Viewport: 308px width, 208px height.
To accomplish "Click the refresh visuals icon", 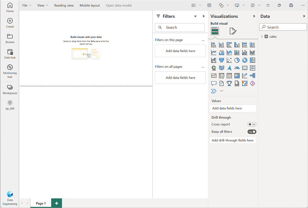I will click(268, 5).
